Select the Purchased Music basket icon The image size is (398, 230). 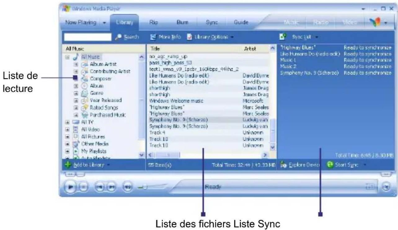pyautogui.click(x=84, y=115)
